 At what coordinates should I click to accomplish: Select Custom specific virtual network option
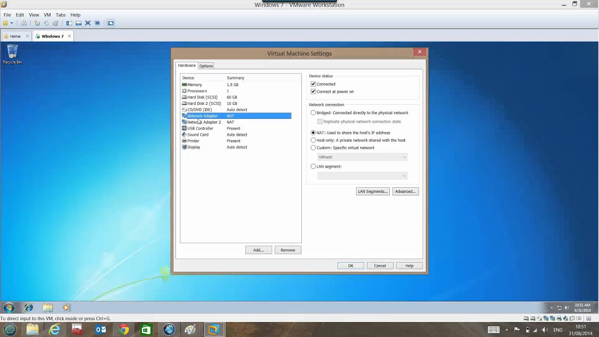pos(313,148)
